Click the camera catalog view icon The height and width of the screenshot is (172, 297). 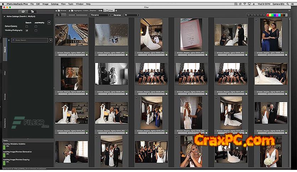23,11
